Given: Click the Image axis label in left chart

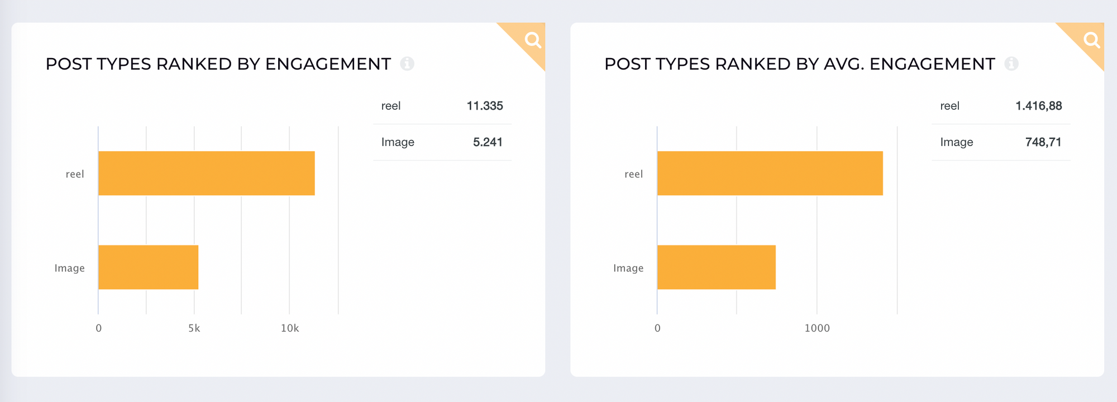Looking at the screenshot, I should point(70,268).
